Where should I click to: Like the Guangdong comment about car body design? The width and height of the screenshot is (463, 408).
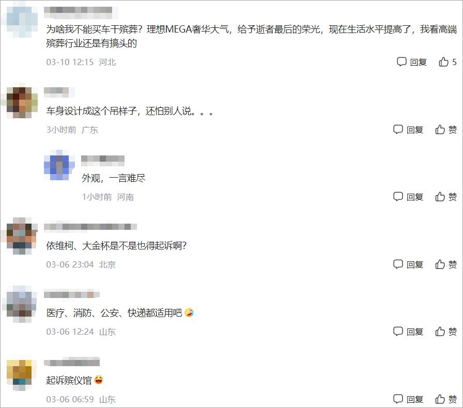[x=446, y=130]
